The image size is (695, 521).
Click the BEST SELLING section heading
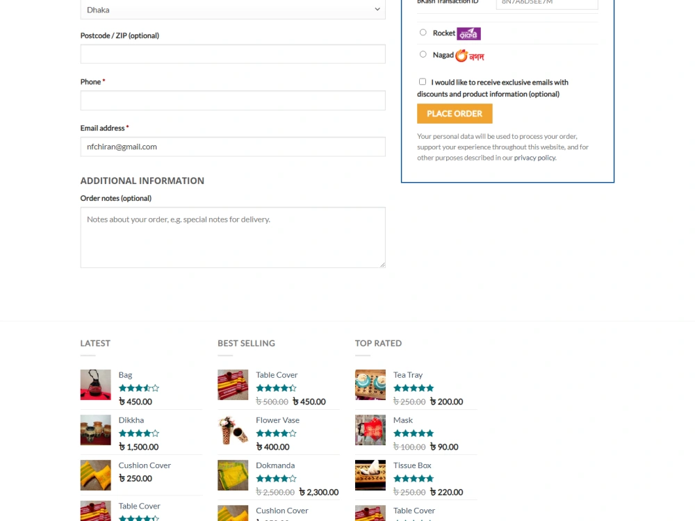(247, 343)
